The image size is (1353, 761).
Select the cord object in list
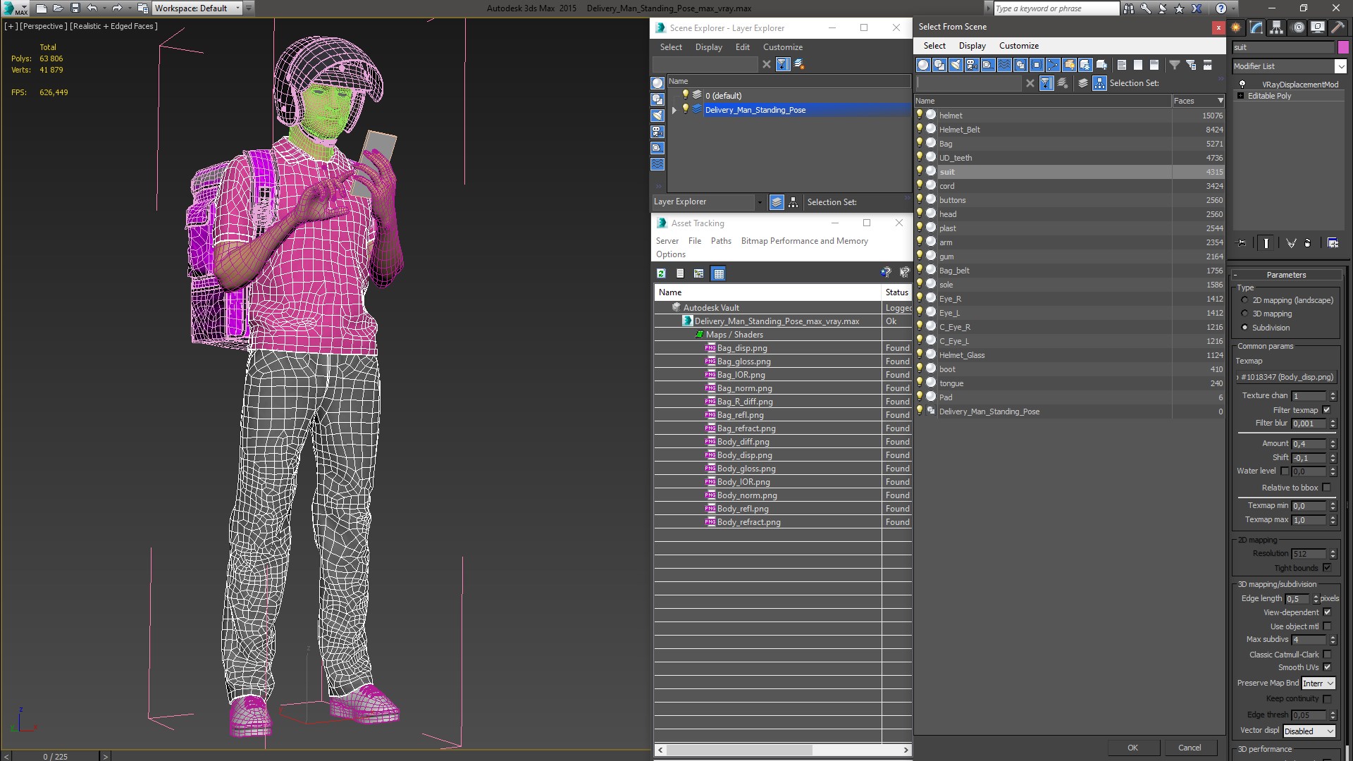pos(947,186)
